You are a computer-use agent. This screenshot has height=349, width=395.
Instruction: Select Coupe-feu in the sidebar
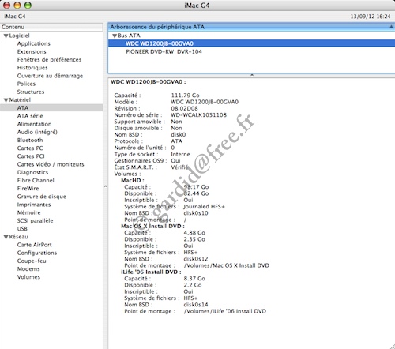[x=32, y=261]
